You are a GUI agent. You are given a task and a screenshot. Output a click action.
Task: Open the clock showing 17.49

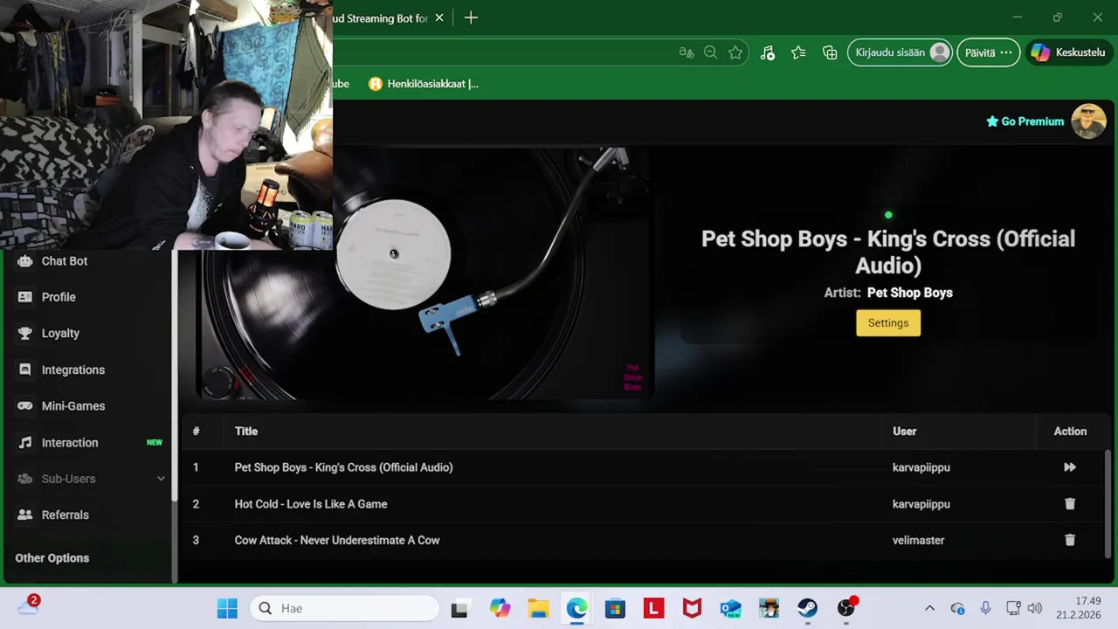point(1080,608)
